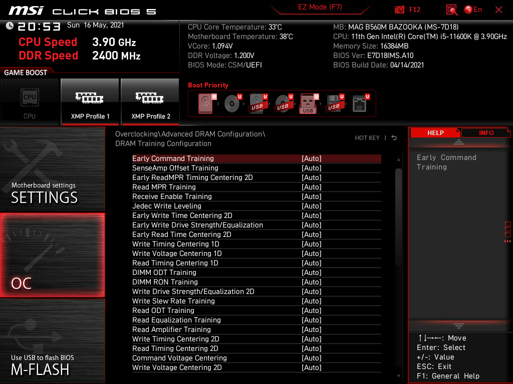This screenshot has width=513, height=384.
Task: Select the USB floppy boot device icon
Action: click(x=335, y=103)
